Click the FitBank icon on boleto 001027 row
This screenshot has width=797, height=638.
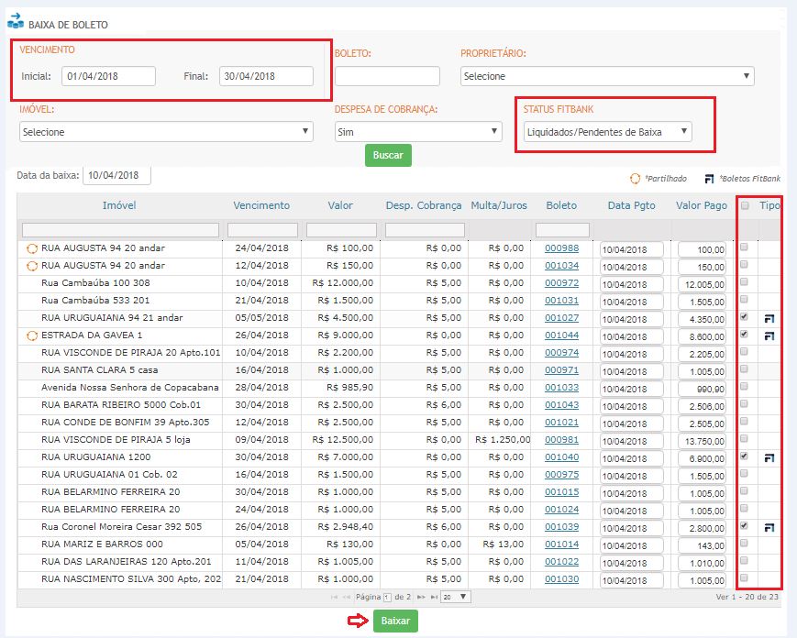coord(770,318)
